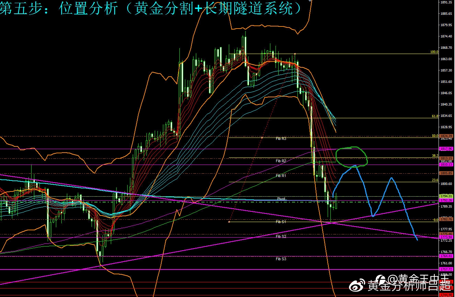Click the 1846.05 axis price

click(x=446, y=93)
